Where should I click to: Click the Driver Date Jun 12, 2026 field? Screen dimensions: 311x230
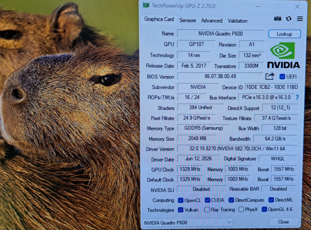tap(198, 159)
